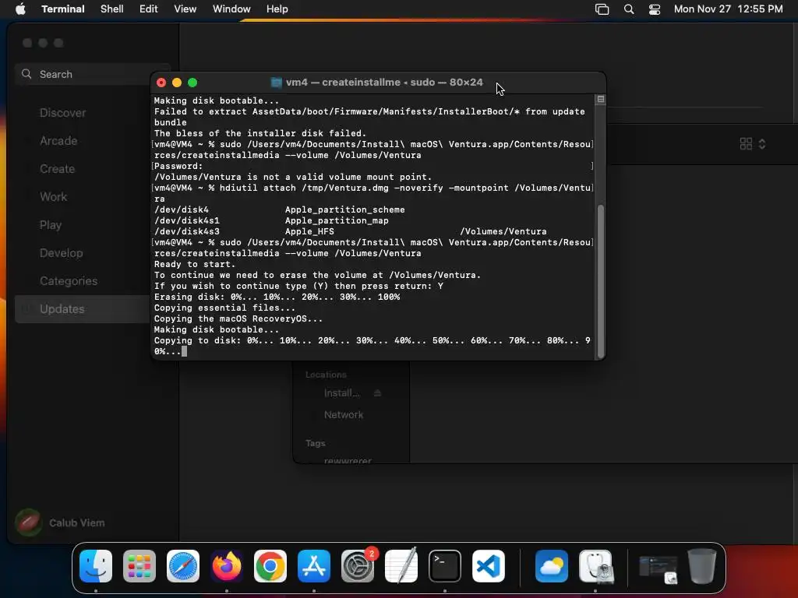Viewport: 798px width, 598px height.
Task: Click the /dev/disk4s3 Apple_HFS row
Action: [x=350, y=231]
